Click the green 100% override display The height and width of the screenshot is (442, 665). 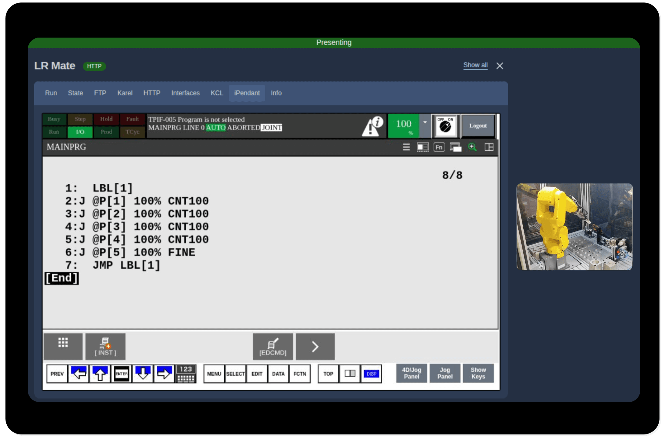click(x=404, y=125)
